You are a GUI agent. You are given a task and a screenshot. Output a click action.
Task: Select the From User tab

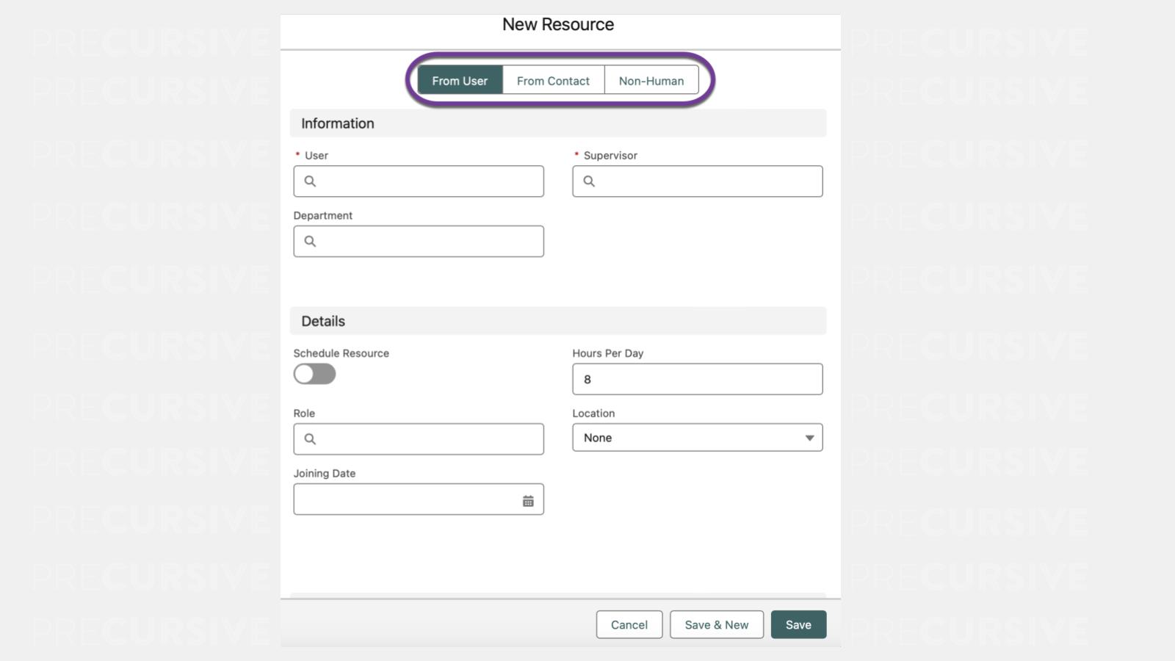(x=460, y=80)
